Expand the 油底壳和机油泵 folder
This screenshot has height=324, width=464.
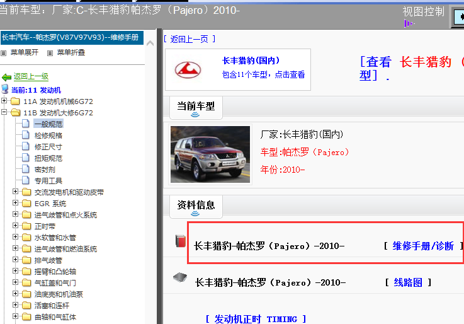(x=15, y=294)
